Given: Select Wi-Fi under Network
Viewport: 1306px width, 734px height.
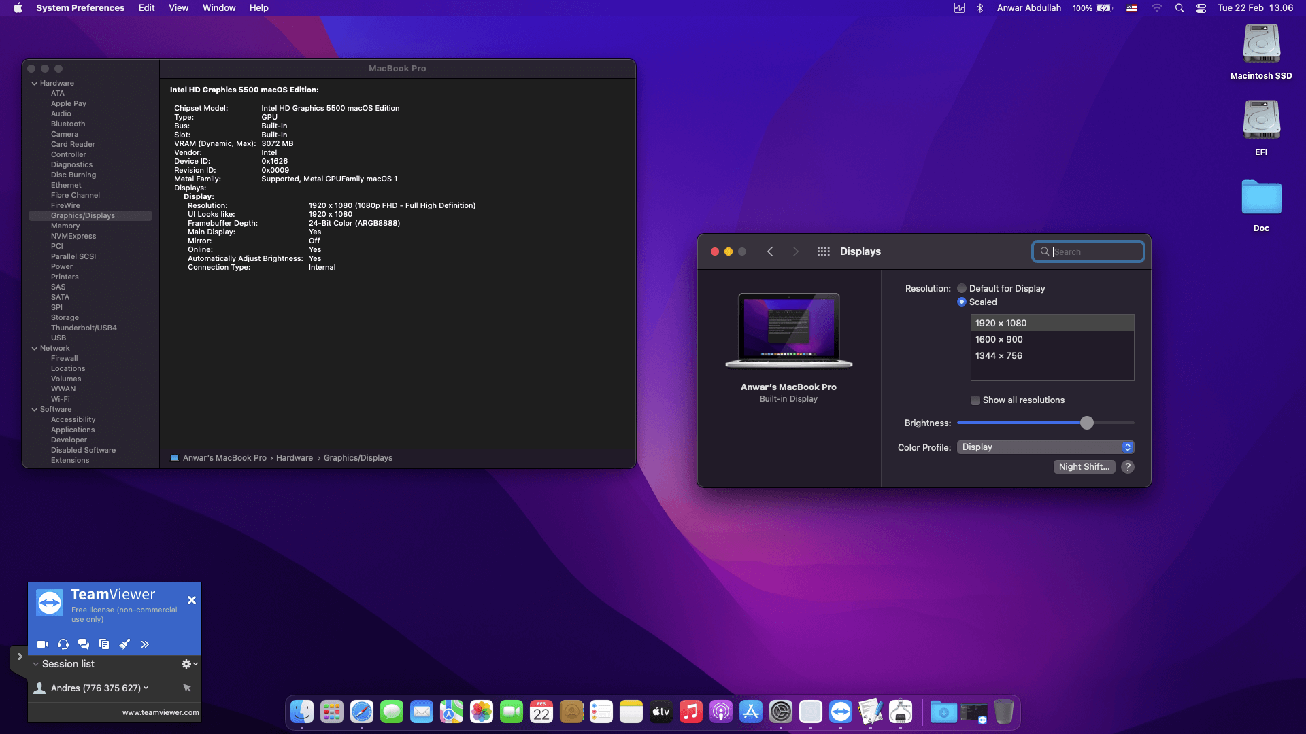Looking at the screenshot, I should [x=61, y=400].
